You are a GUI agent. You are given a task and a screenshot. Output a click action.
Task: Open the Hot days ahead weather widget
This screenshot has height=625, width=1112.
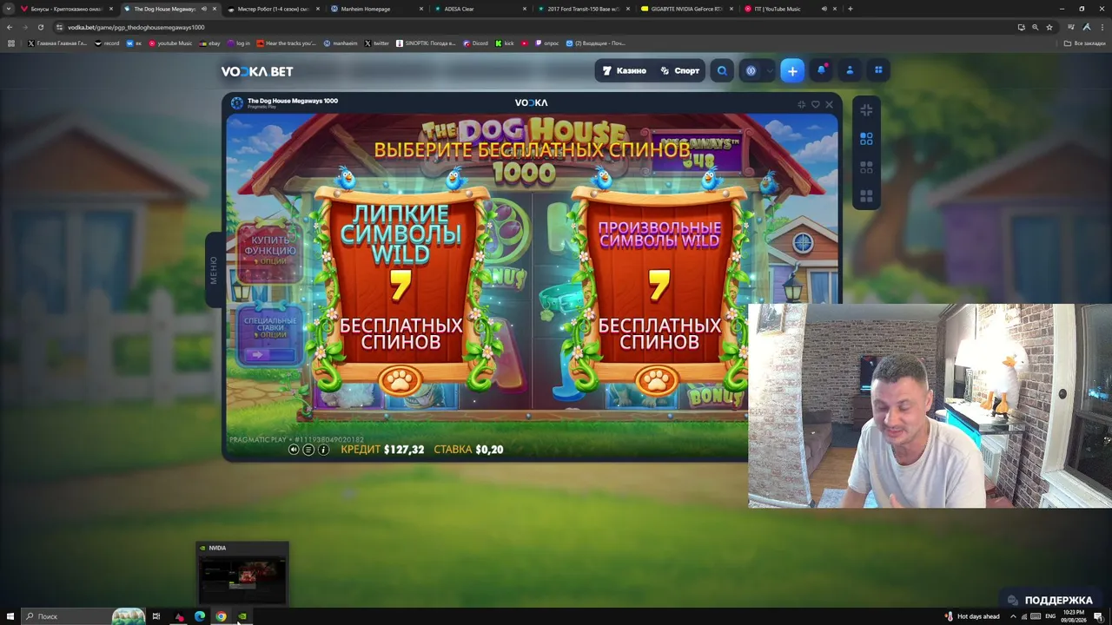972,616
